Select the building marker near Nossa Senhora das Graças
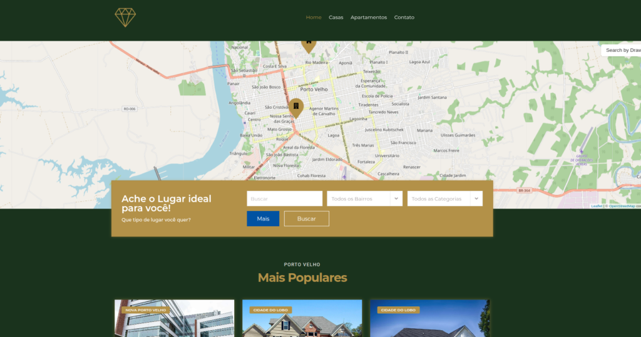This screenshot has height=337, width=641. point(296,106)
